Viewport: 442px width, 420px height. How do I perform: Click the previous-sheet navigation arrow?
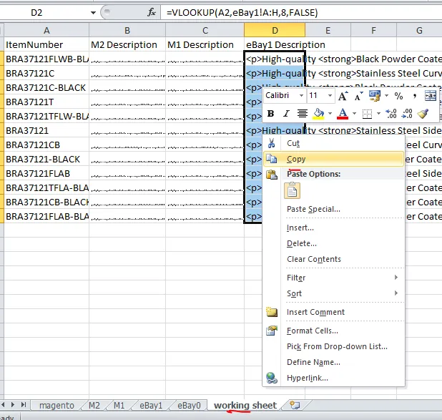(3, 405)
